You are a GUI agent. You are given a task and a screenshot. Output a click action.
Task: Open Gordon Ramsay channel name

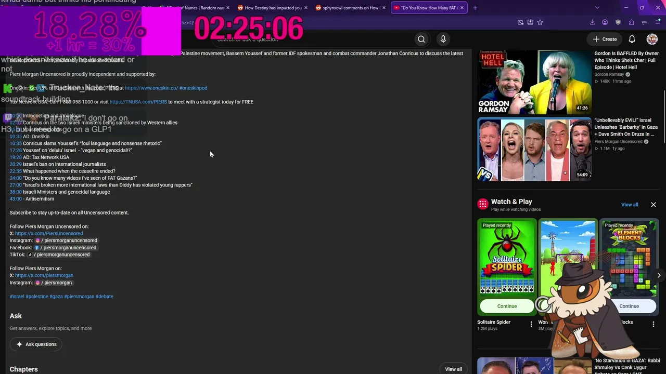[609, 74]
